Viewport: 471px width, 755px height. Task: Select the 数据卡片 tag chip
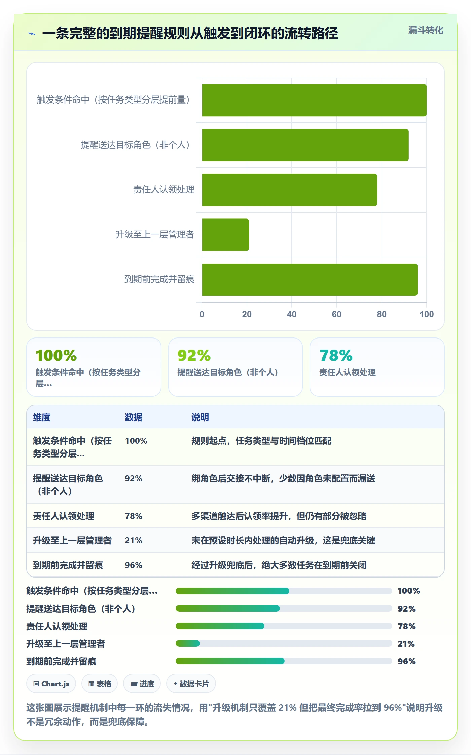pos(191,684)
